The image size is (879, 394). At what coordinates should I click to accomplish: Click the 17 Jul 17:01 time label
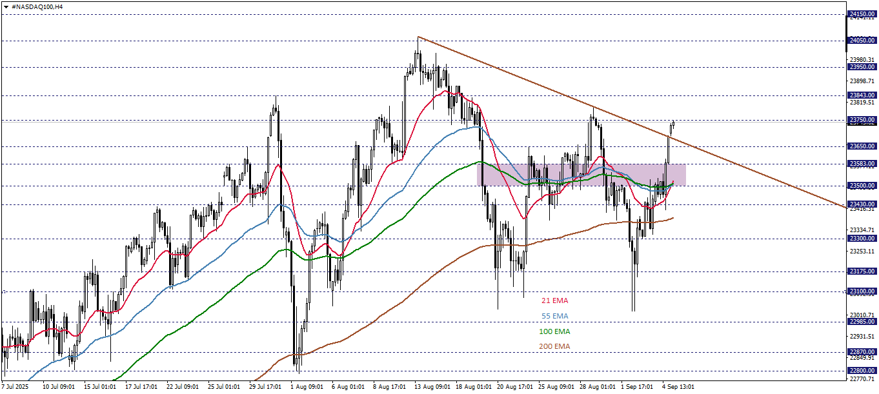click(141, 387)
